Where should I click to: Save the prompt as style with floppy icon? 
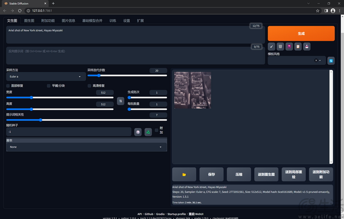pos(307,46)
